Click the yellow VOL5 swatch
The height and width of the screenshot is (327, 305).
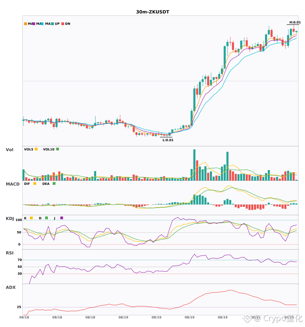coord(36,149)
